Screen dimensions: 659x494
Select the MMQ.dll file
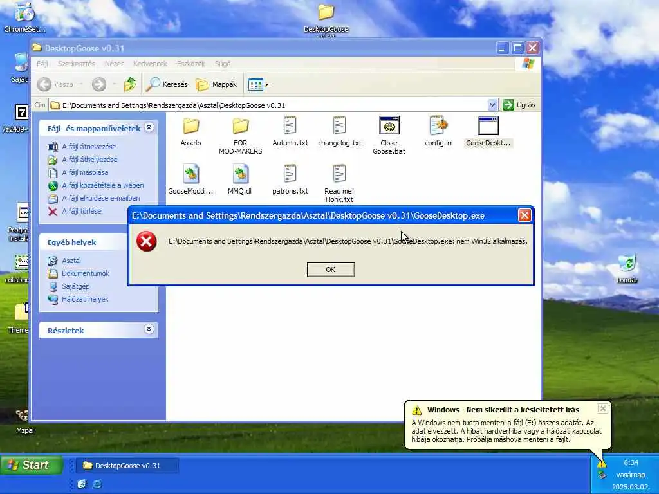tap(241, 180)
